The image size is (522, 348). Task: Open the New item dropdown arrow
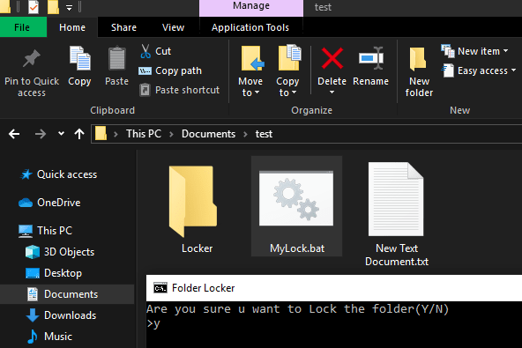506,51
